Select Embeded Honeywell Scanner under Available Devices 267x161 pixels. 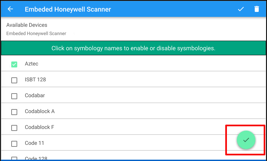click(x=36, y=33)
